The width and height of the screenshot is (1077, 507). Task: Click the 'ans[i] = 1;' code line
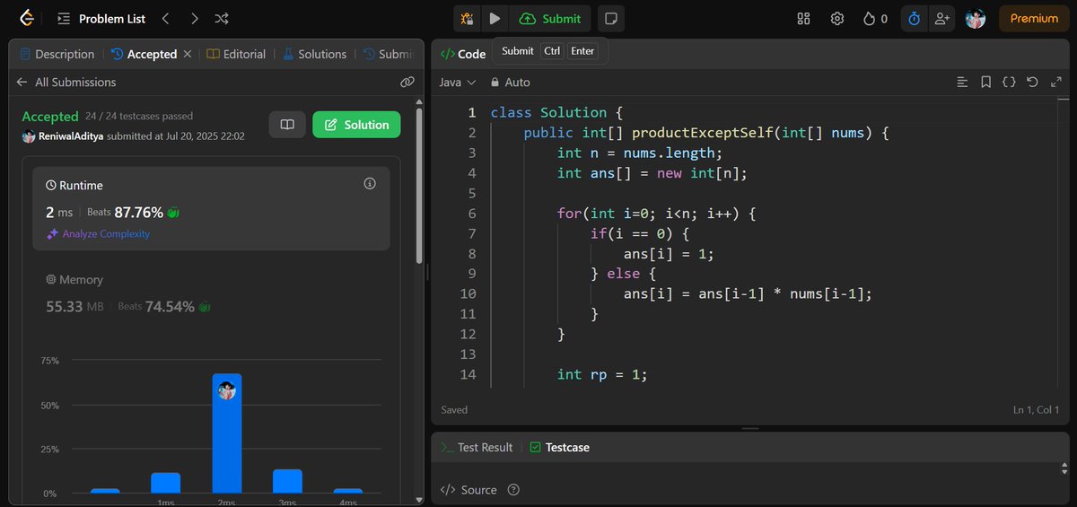[669, 254]
